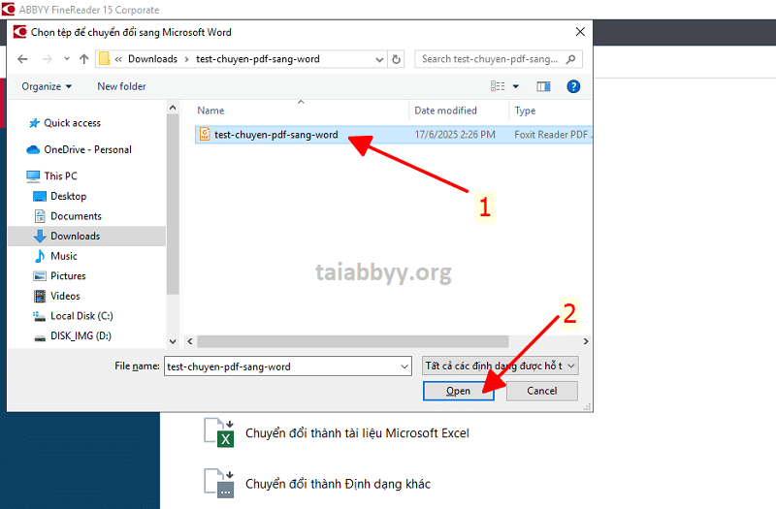The width and height of the screenshot is (776, 509).
Task: Click Chuyển đổi thành tài liệu Microsoft Excel
Action: point(357,433)
